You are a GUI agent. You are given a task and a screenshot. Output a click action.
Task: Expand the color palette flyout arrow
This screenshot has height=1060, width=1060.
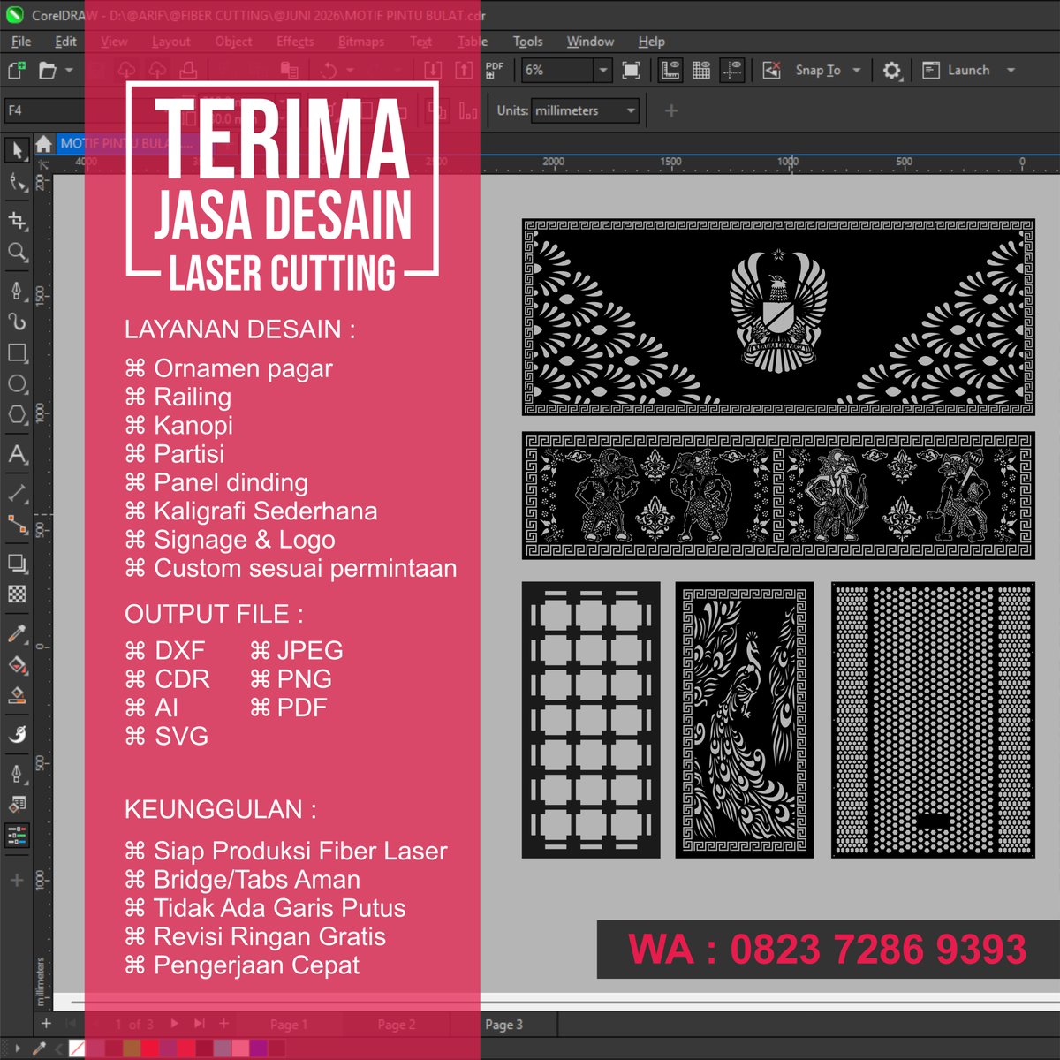coord(17,1049)
